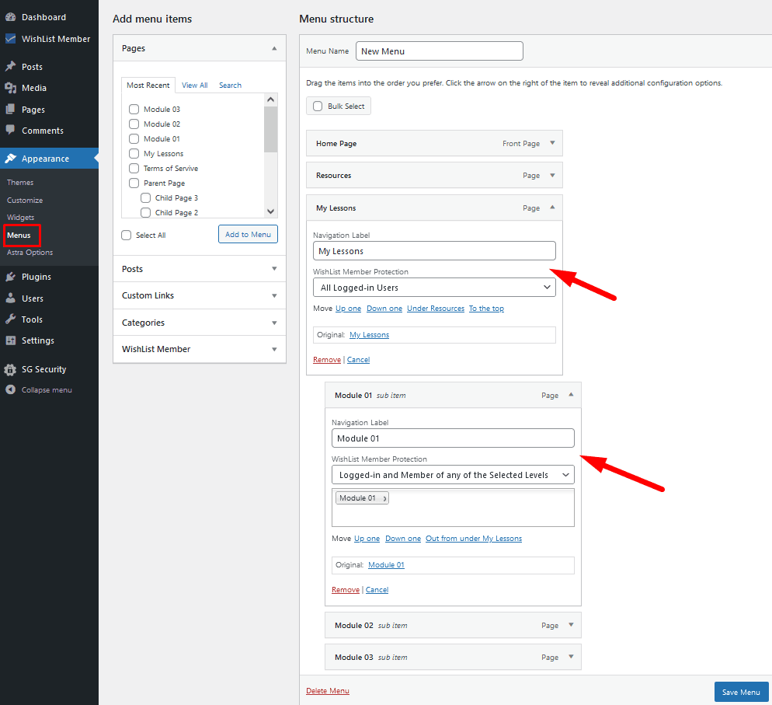This screenshot has width=772, height=705.
Task: Cancel My Lessons item changes
Action: (359, 360)
